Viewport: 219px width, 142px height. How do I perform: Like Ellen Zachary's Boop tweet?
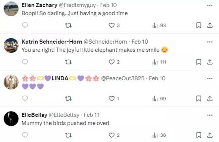click(112, 25)
